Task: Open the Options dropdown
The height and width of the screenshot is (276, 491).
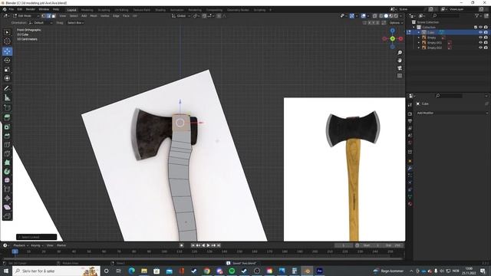Action: (x=396, y=23)
